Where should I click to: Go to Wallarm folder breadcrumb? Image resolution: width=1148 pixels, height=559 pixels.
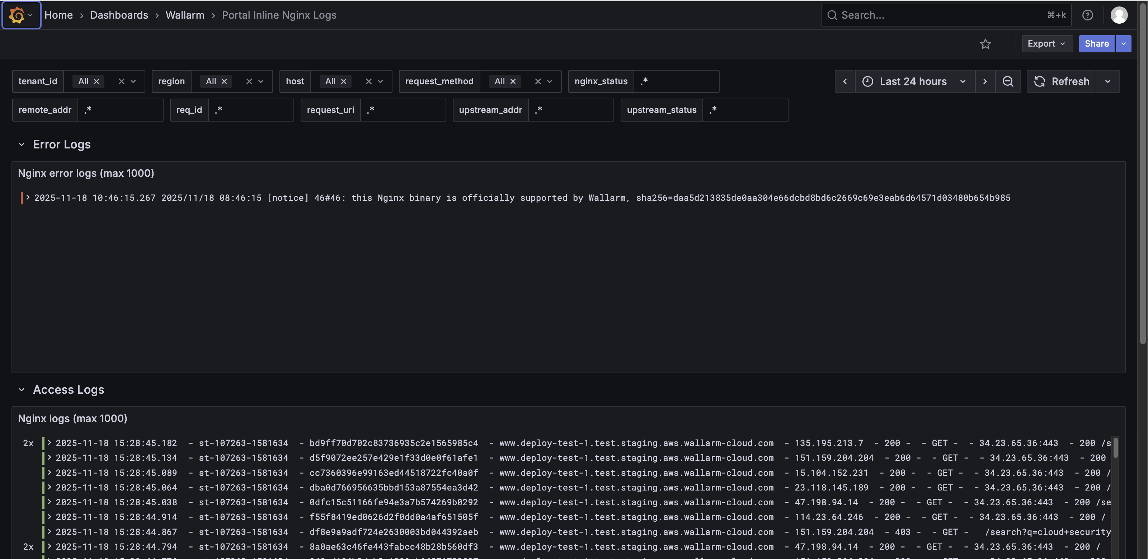pos(184,15)
